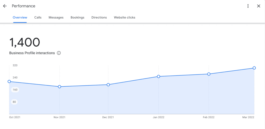
Task: Click the 320 axis label
Action: (15, 65)
